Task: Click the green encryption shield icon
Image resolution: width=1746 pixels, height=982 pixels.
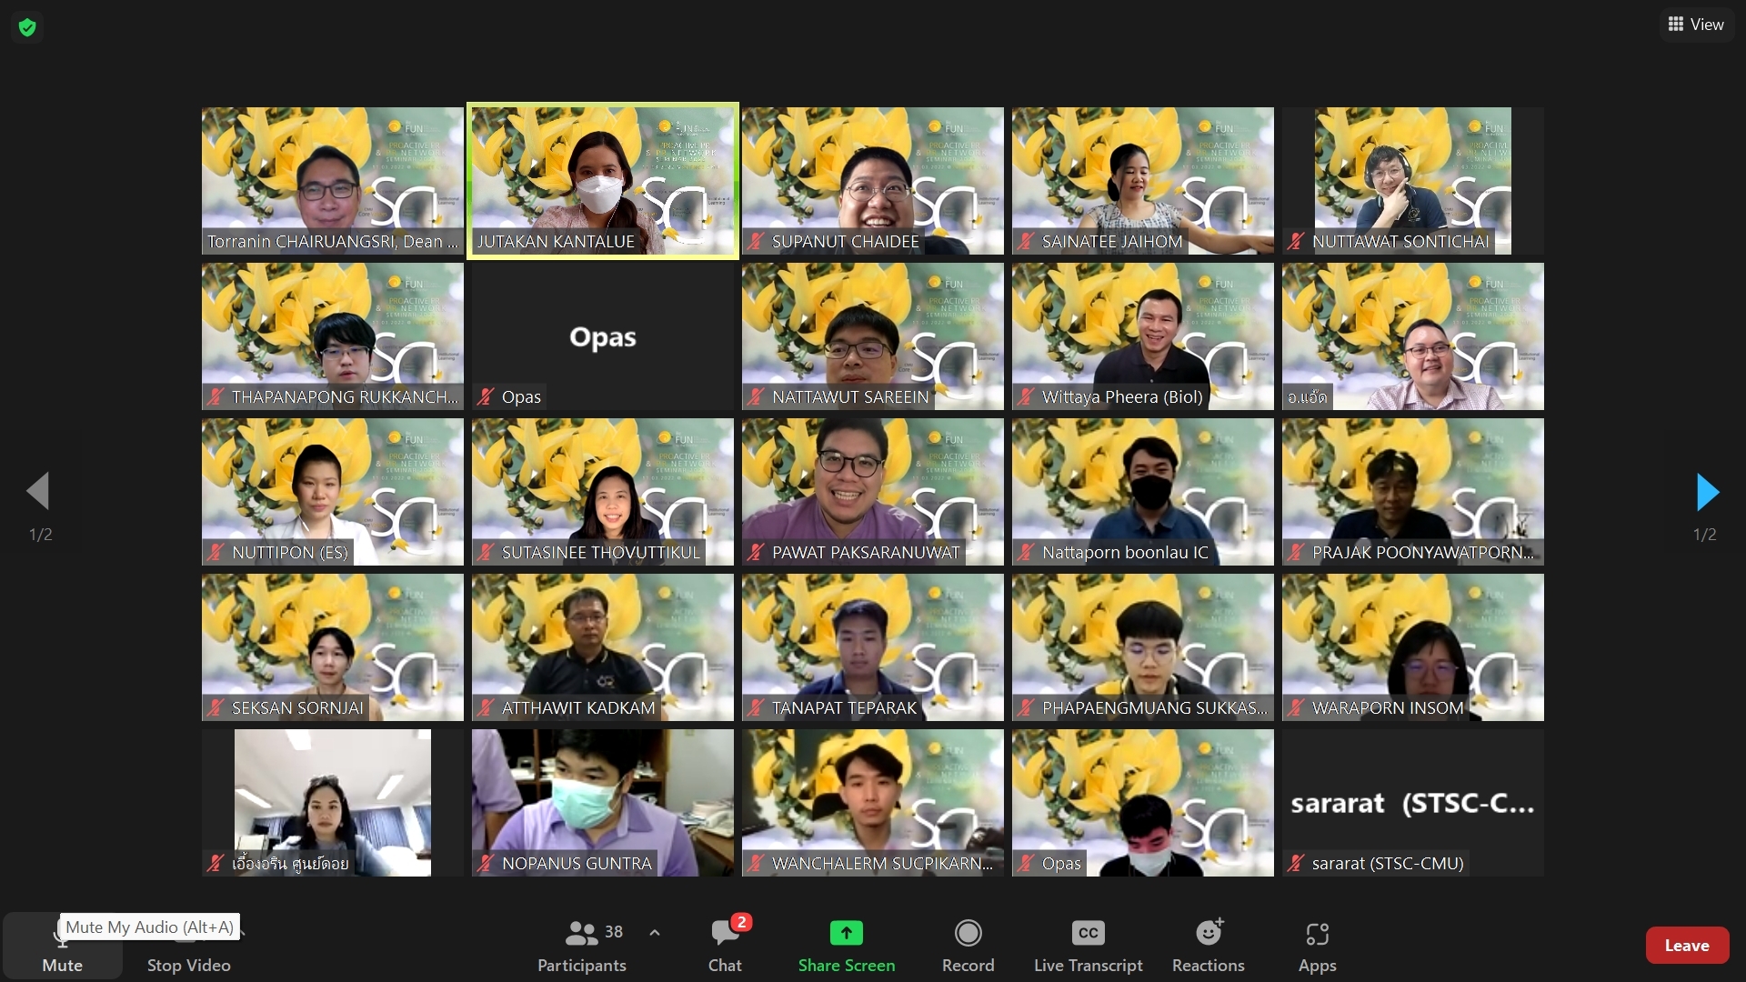Action: click(27, 27)
